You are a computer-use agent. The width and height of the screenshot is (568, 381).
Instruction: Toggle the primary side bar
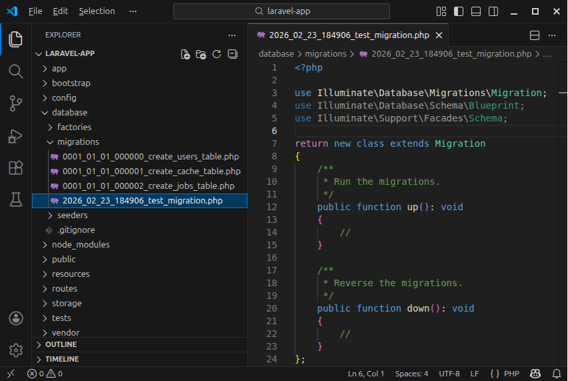coord(459,11)
